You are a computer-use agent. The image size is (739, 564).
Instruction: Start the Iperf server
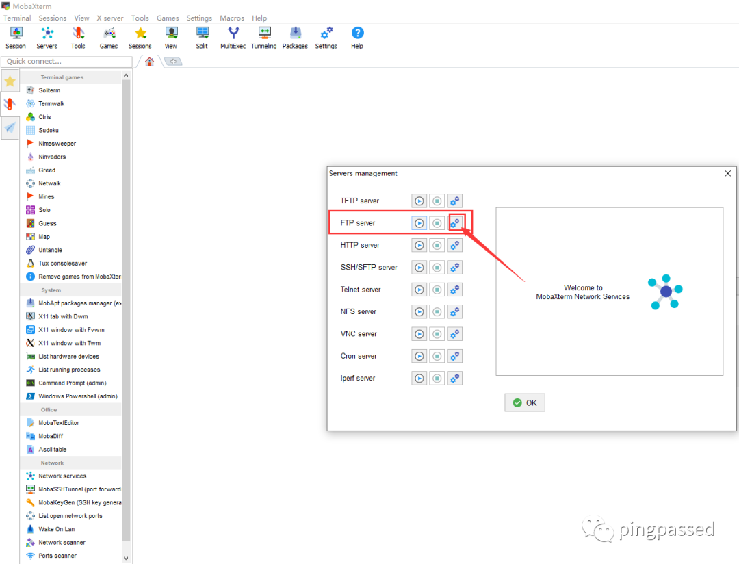(x=419, y=379)
